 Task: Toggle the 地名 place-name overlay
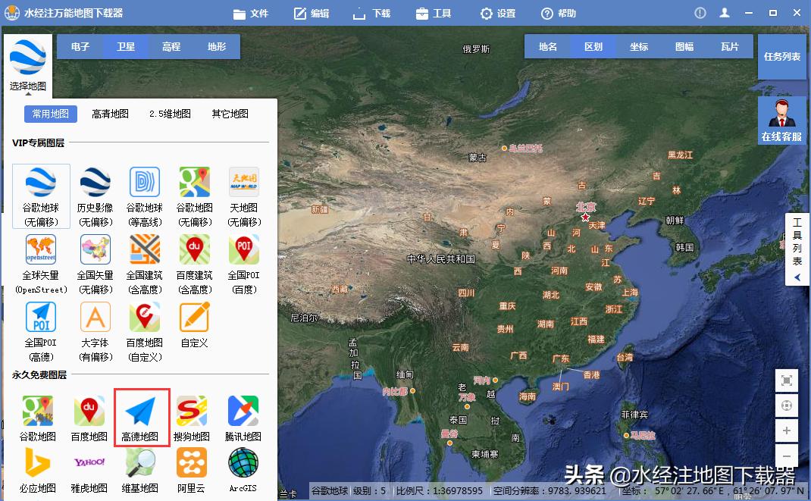click(546, 46)
